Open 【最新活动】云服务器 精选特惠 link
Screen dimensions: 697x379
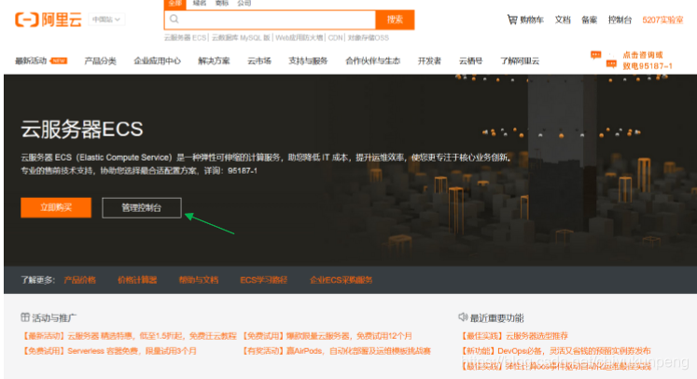[129, 336]
